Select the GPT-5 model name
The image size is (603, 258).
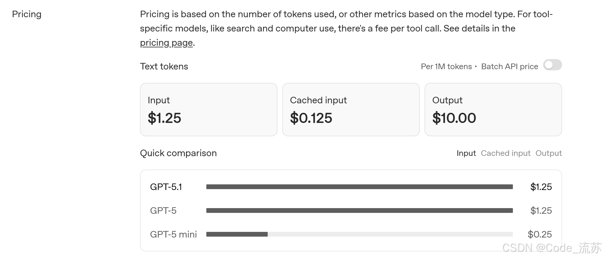(x=163, y=210)
